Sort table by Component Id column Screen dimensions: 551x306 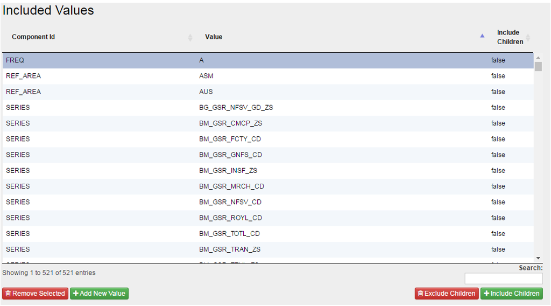33,37
